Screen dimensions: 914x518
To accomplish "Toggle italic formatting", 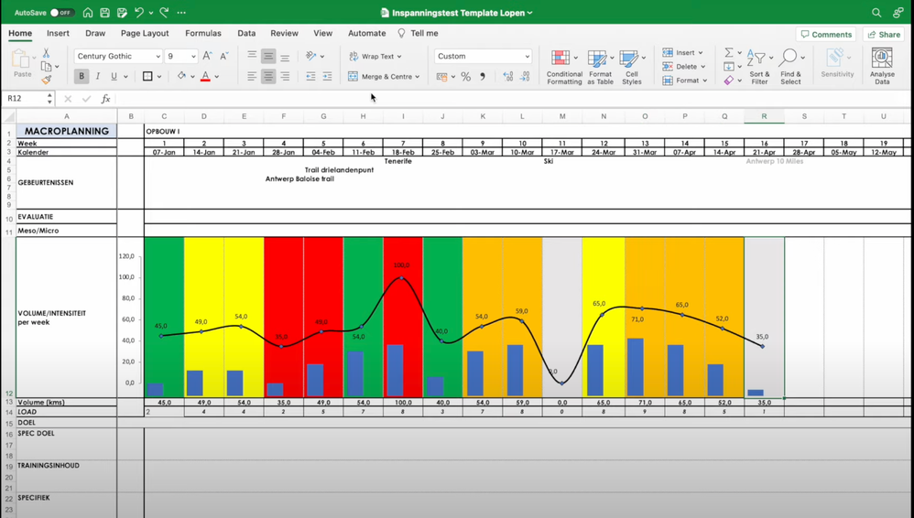I will [98, 77].
